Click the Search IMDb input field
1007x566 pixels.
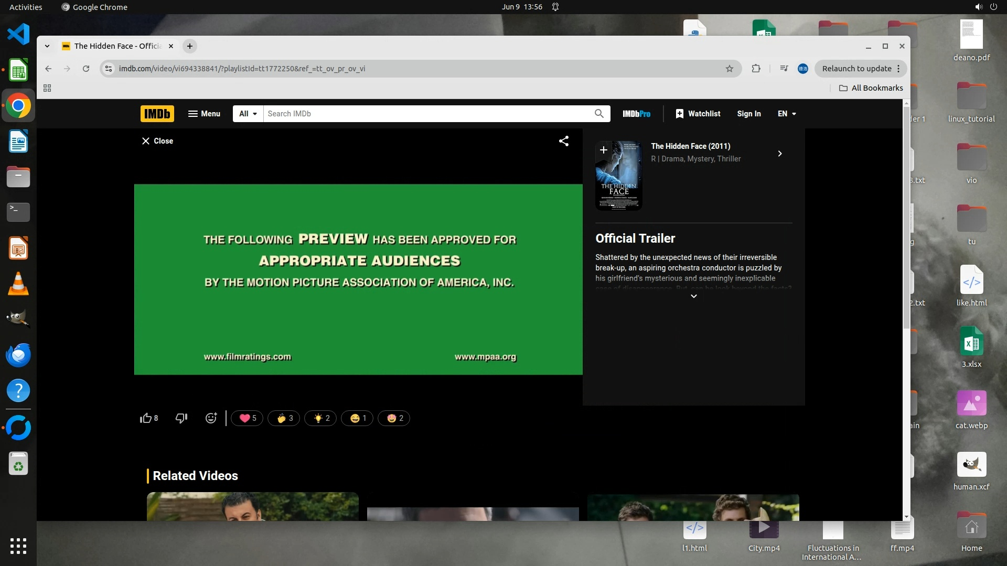427,114
